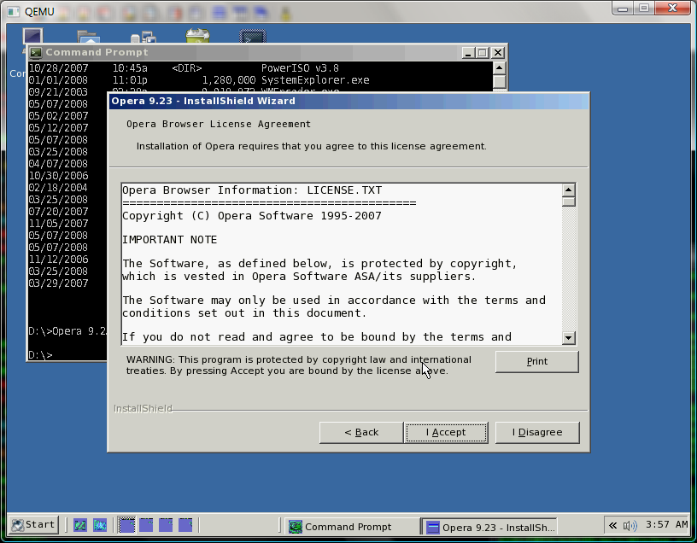The image size is (697, 543).
Task: Click the Command Prompt window title icon
Action: [36, 52]
